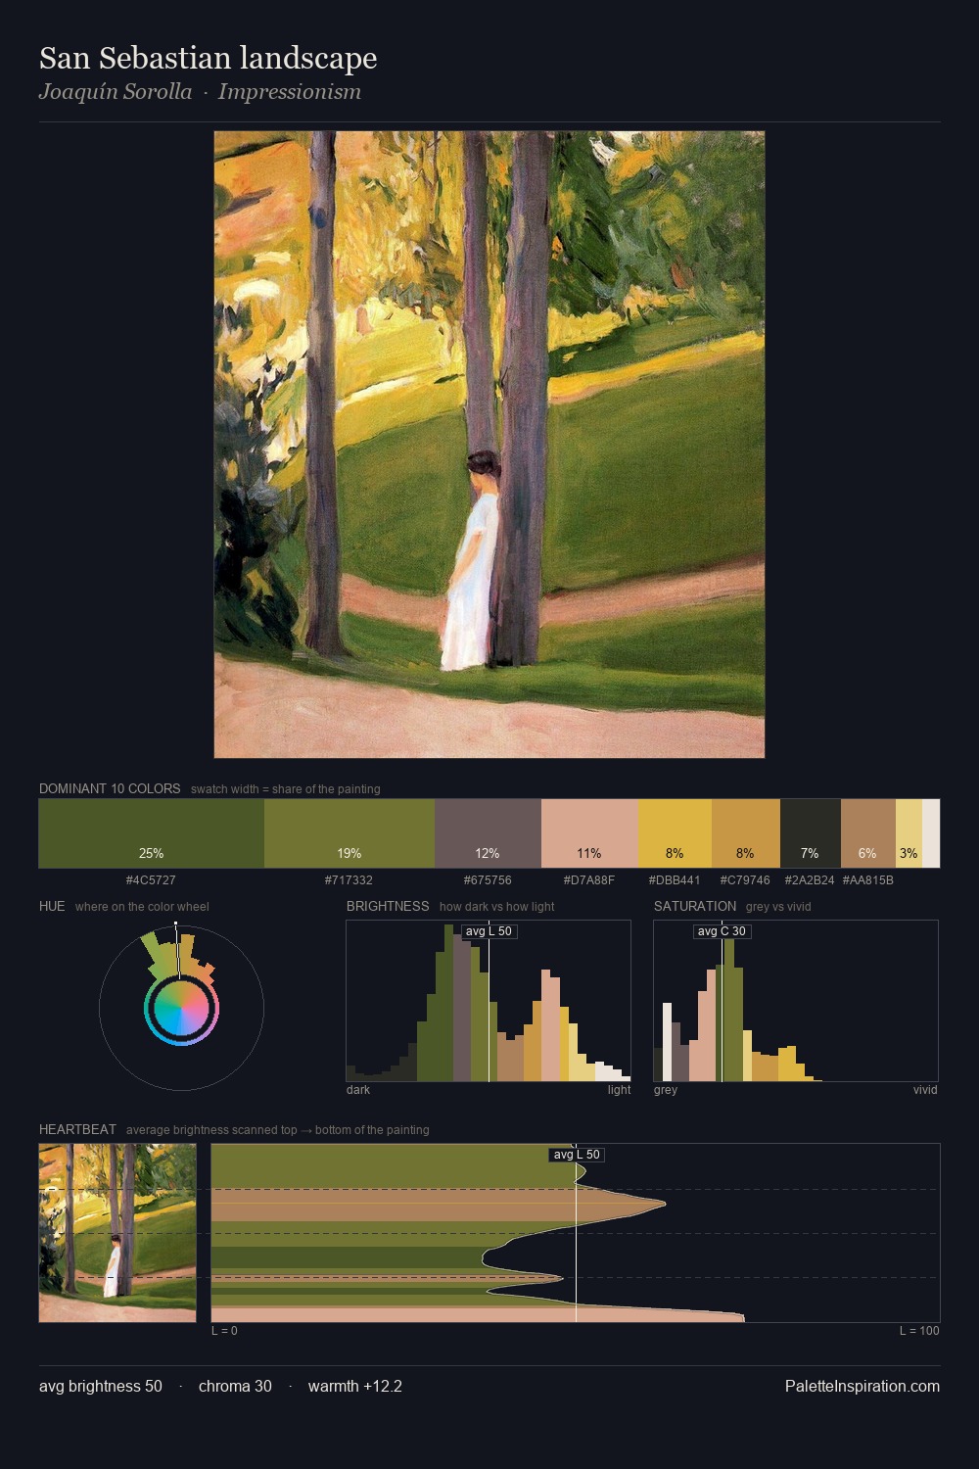Click the '#4C5727' hex code label
The width and height of the screenshot is (979, 1469).
pyautogui.click(x=151, y=880)
